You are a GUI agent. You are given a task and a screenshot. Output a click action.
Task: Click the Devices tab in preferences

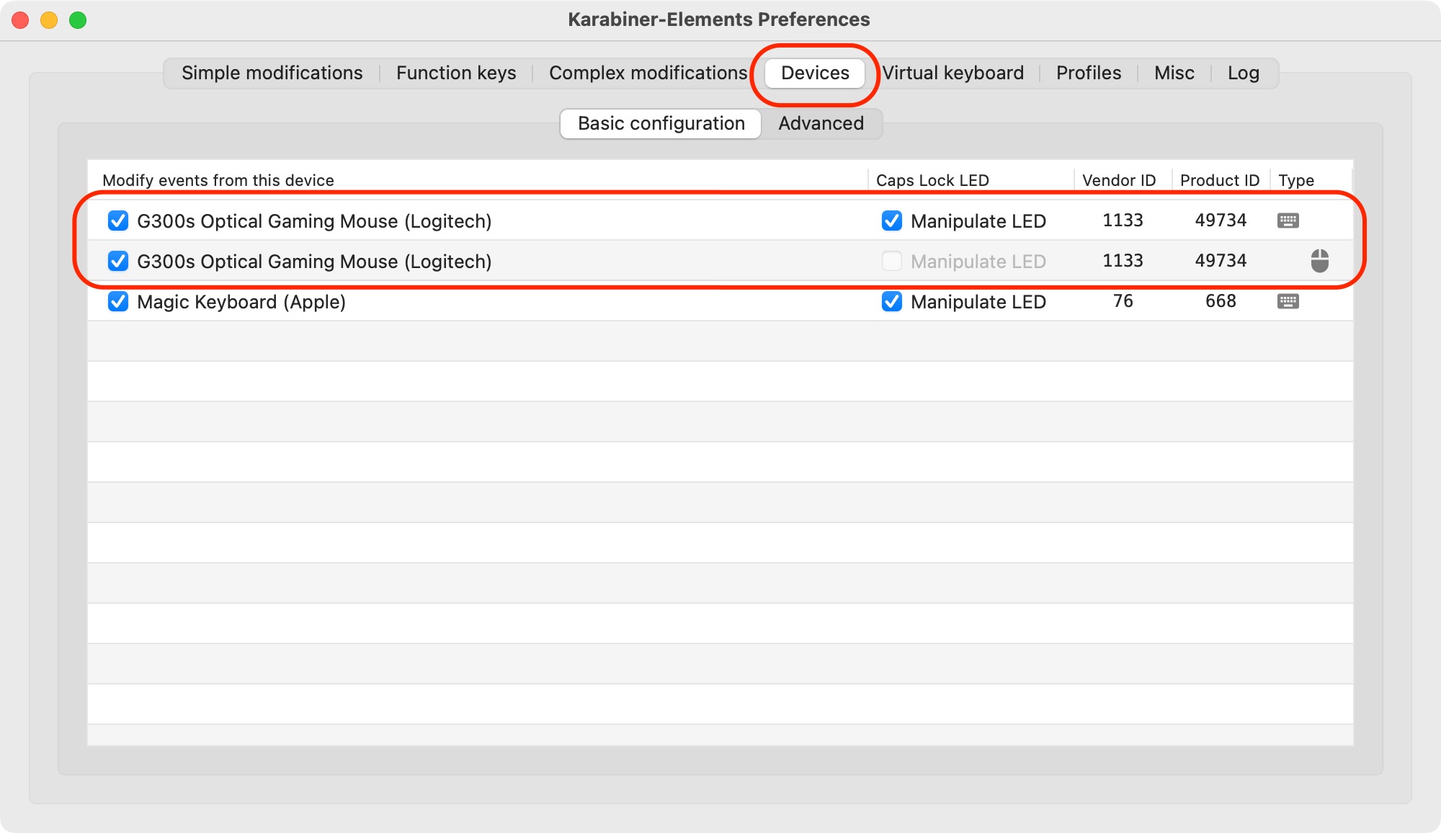[816, 72]
